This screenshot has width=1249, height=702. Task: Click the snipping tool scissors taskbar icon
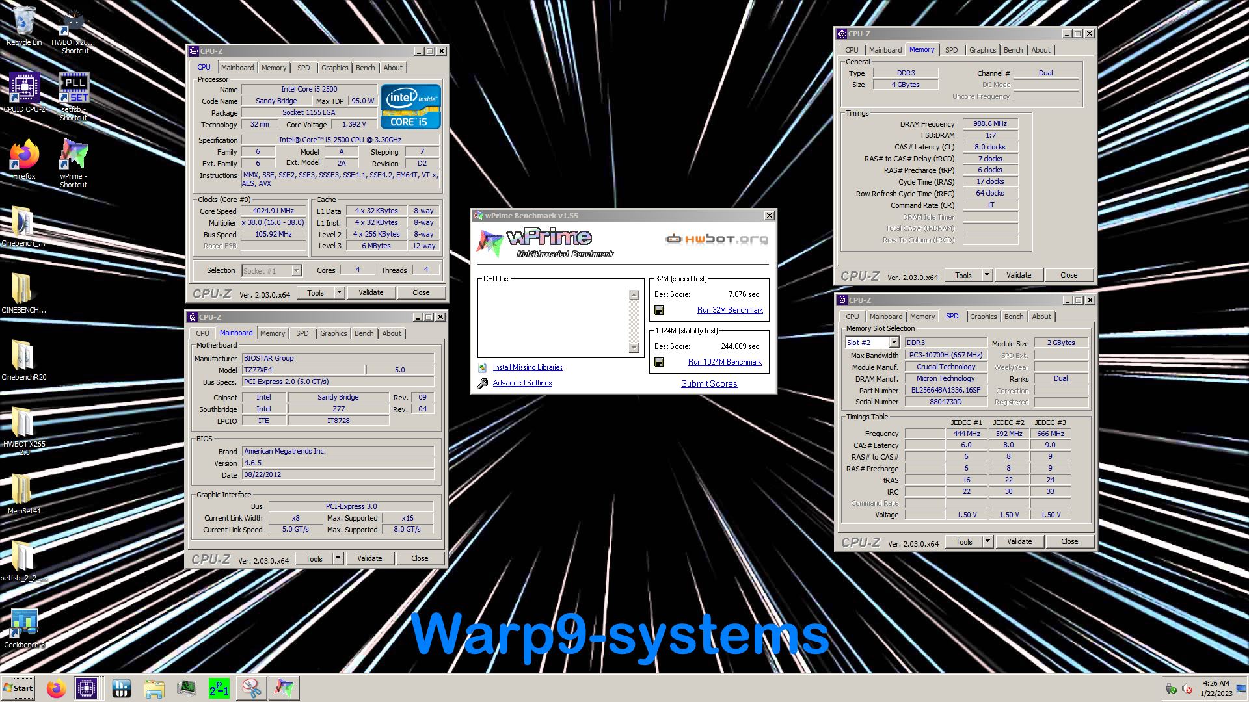point(251,688)
